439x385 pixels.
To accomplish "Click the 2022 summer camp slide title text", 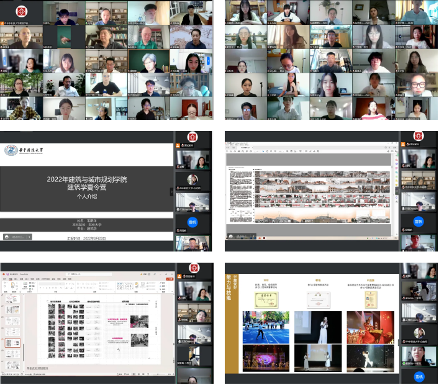I will [86, 179].
